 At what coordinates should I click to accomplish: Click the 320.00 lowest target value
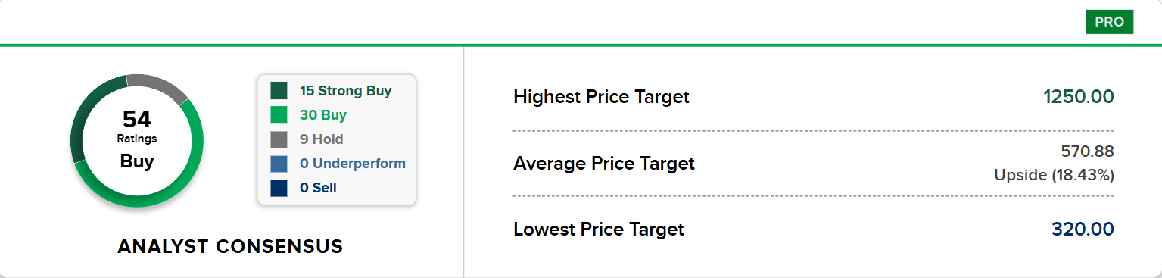[1083, 229]
